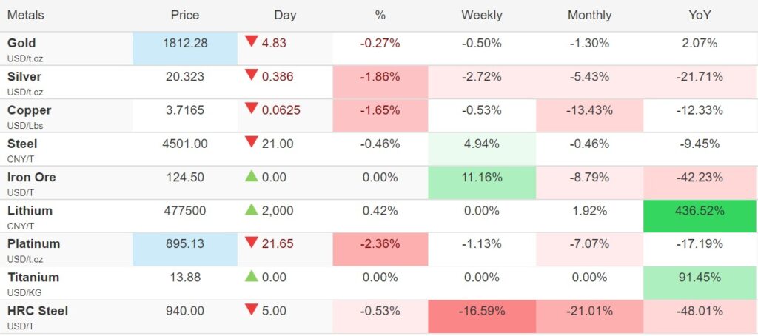Click the Copper row's red down arrow
This screenshot has width=758, height=336.
point(252,109)
